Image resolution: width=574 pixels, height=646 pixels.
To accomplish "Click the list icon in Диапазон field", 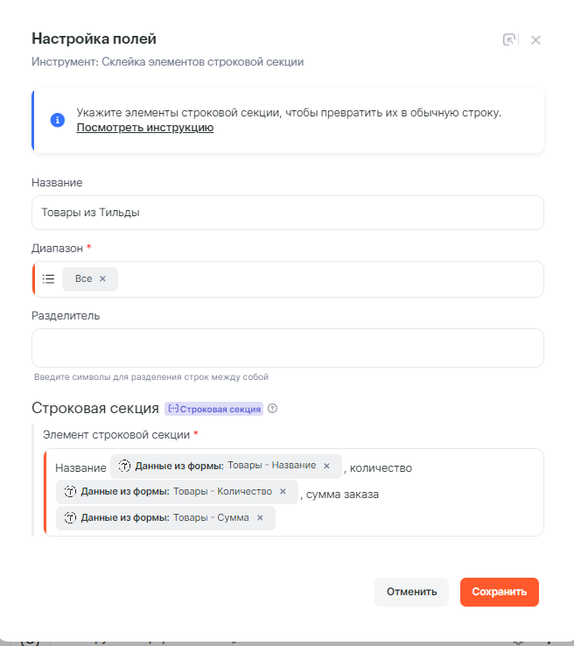I will pos(49,279).
